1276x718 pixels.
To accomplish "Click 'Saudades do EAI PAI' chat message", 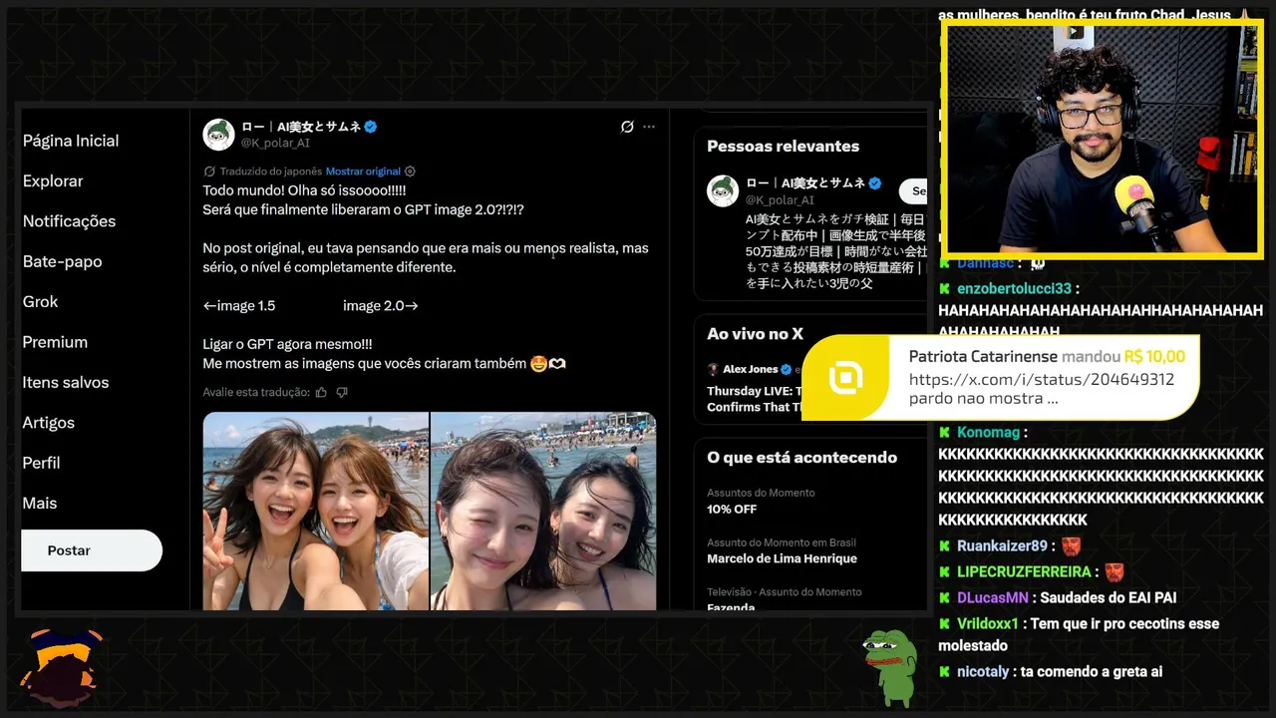I will [x=1109, y=598].
